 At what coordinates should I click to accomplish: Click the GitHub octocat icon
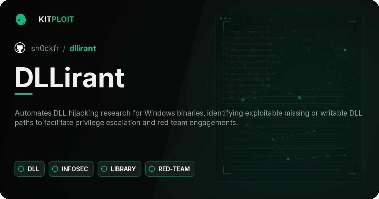(20, 48)
